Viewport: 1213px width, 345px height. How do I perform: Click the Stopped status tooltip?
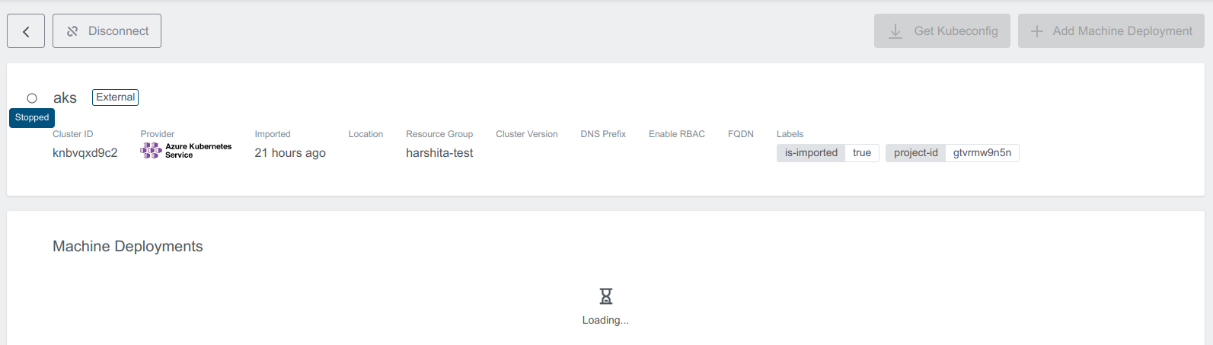pos(32,117)
